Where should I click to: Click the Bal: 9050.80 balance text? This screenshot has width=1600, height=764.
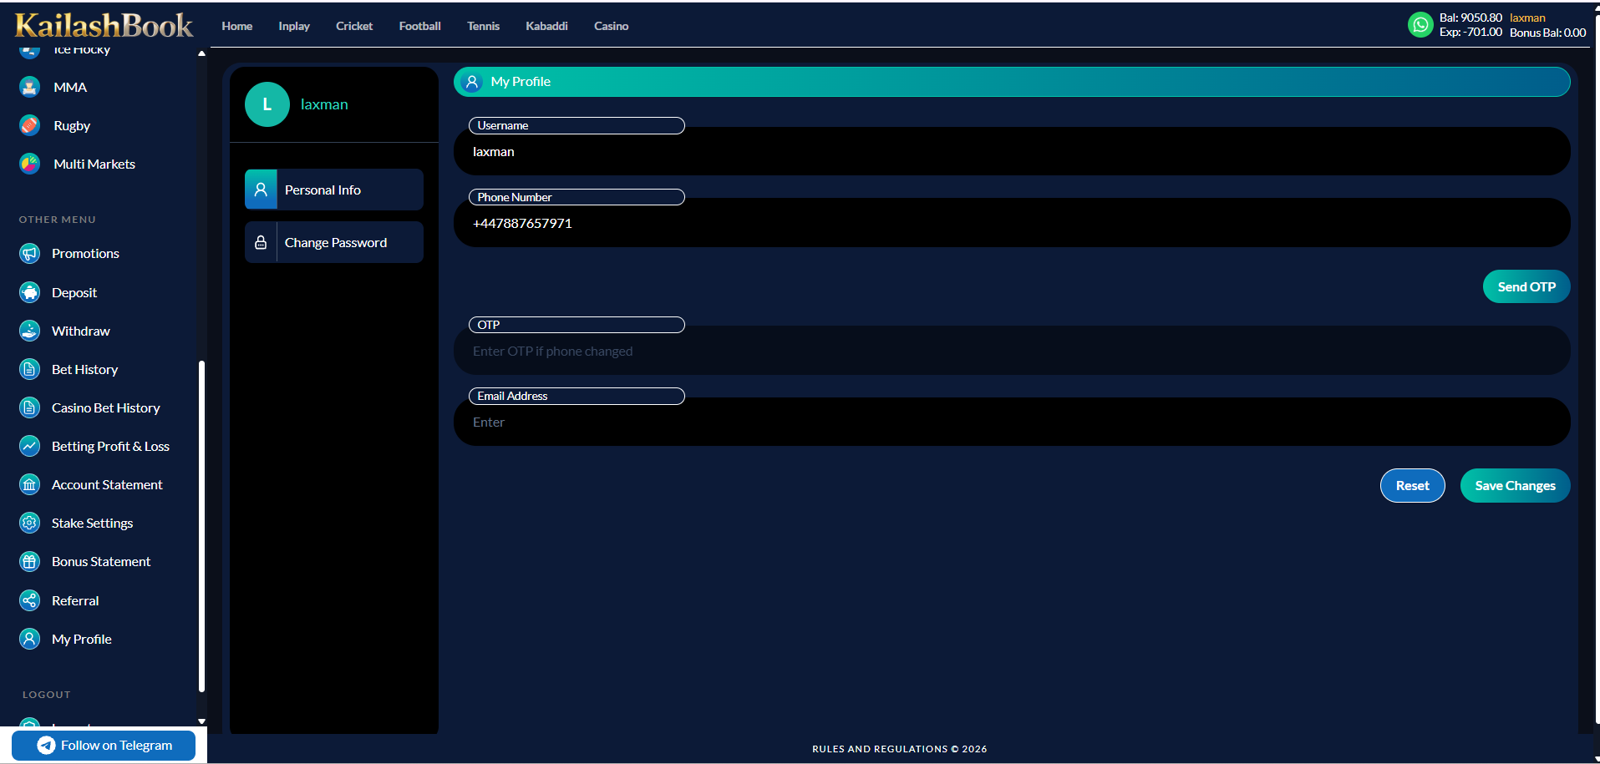coord(1470,18)
